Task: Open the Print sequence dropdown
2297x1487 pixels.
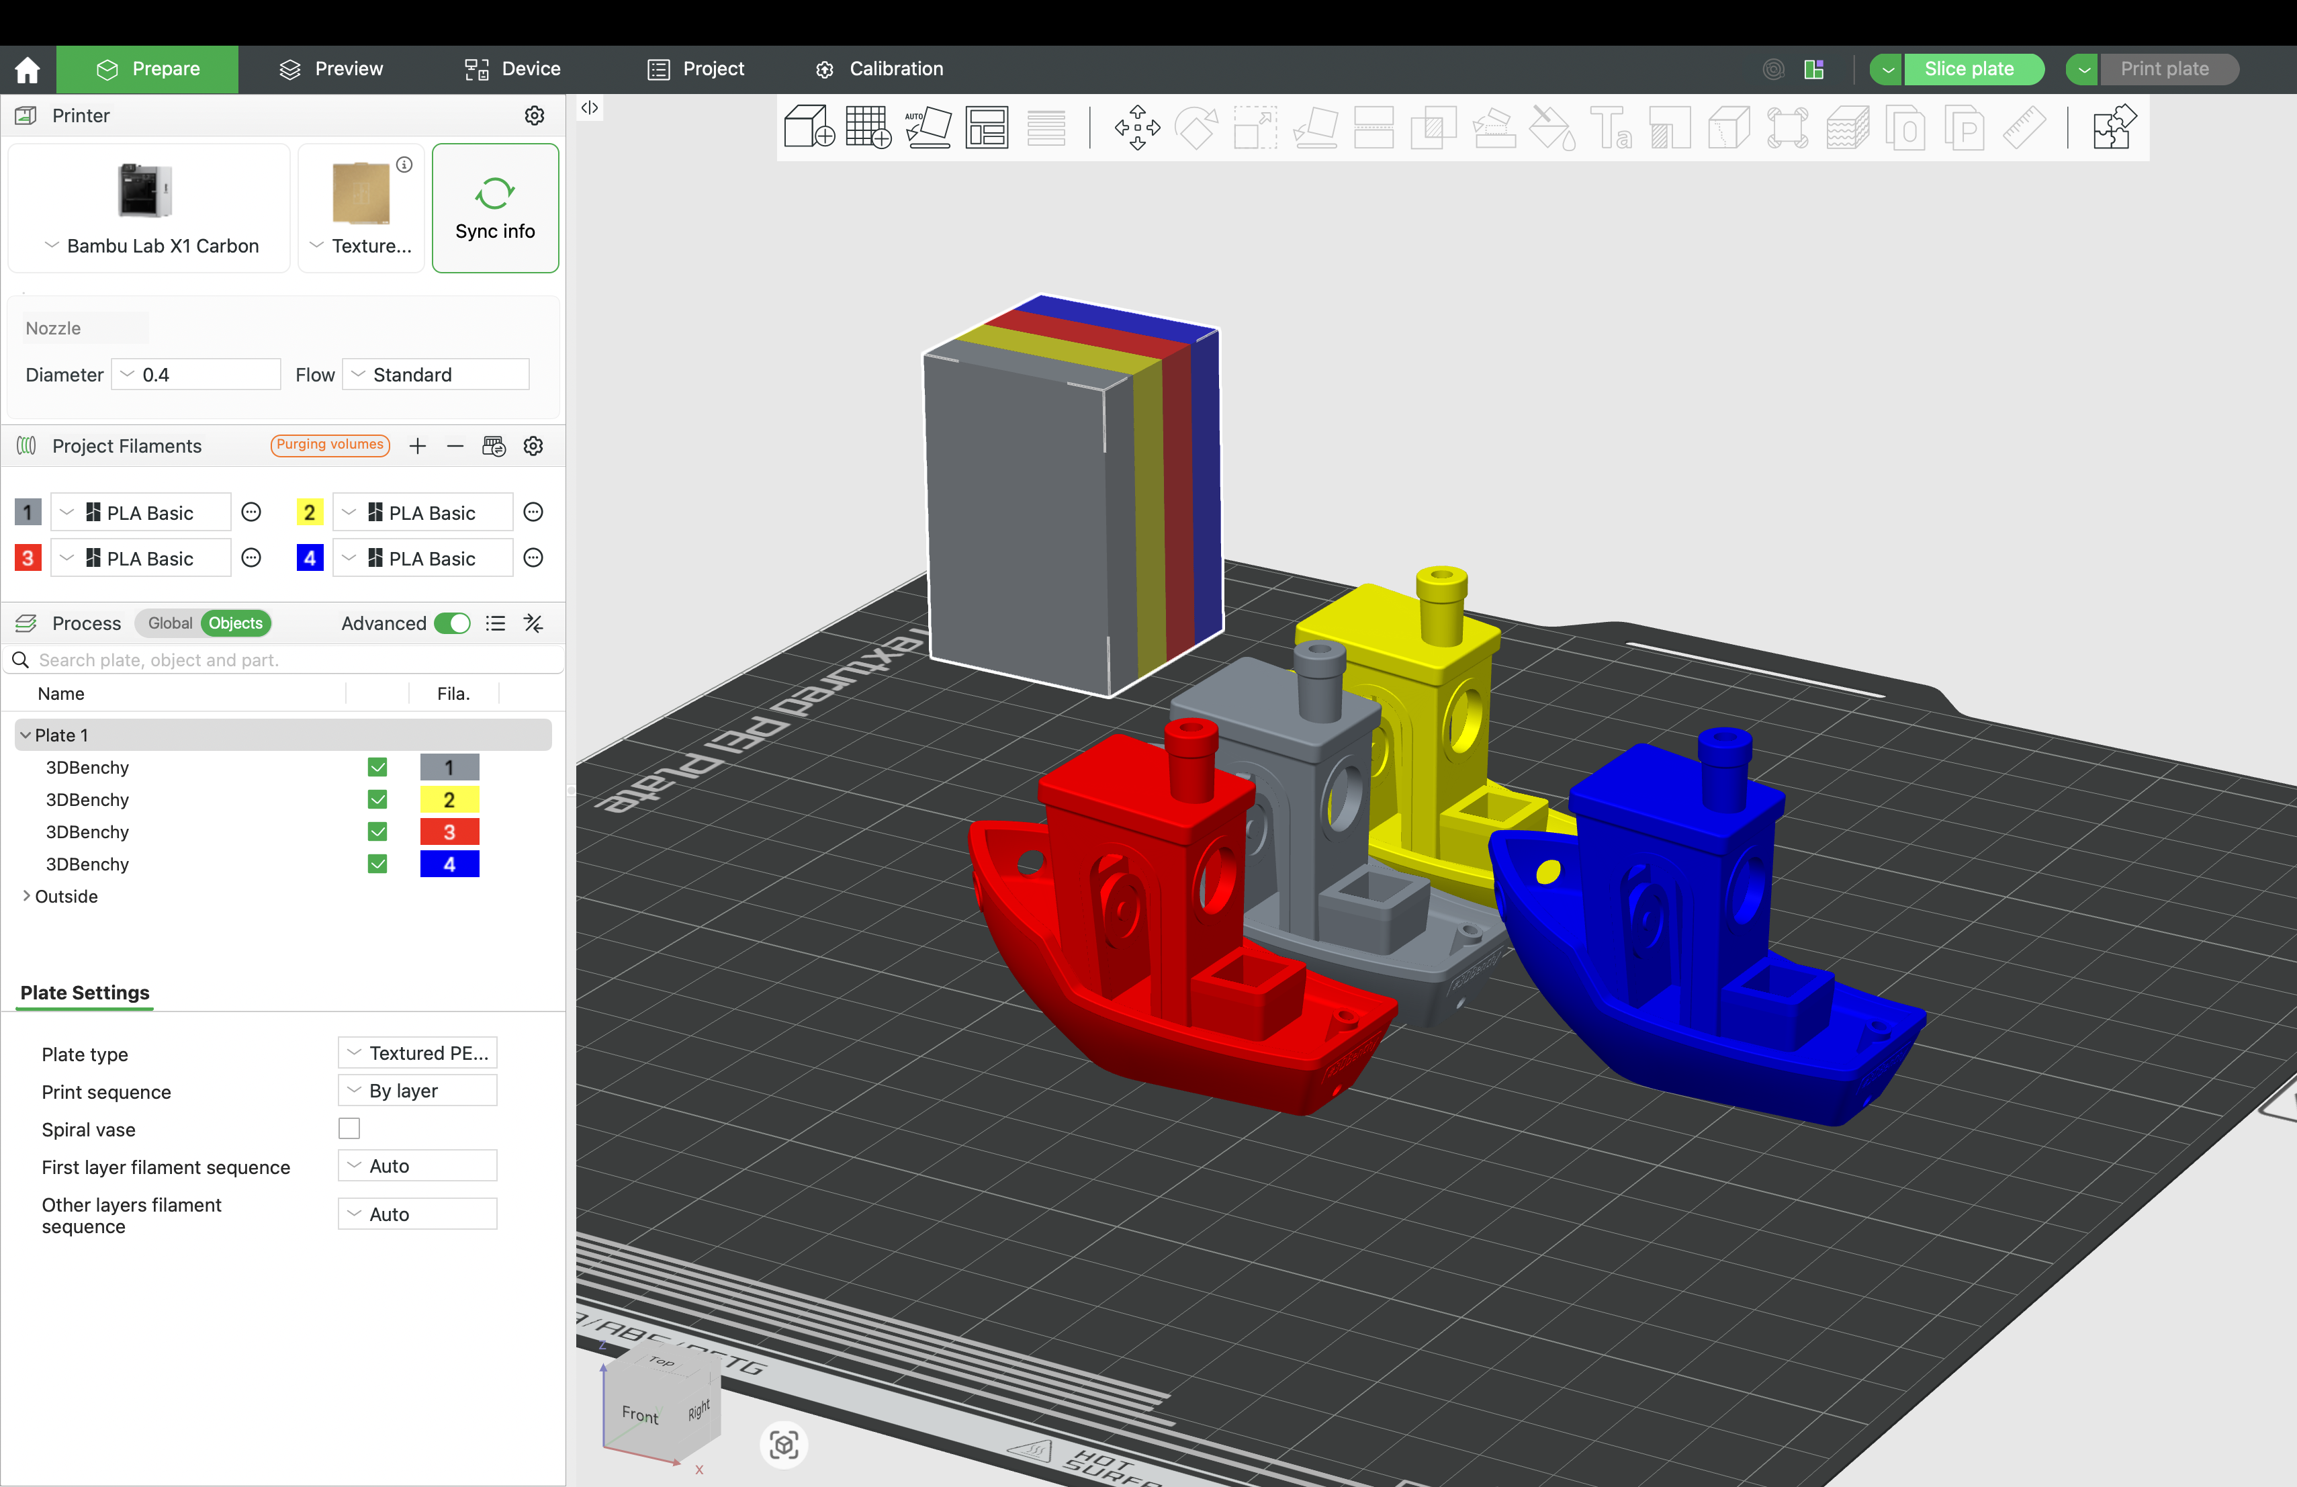Action: [x=417, y=1091]
